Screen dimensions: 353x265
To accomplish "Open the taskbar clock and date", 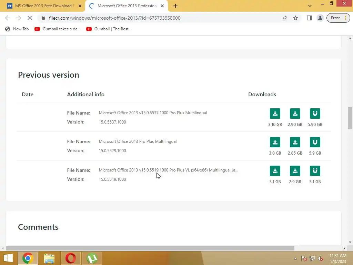I will pos(338,258).
